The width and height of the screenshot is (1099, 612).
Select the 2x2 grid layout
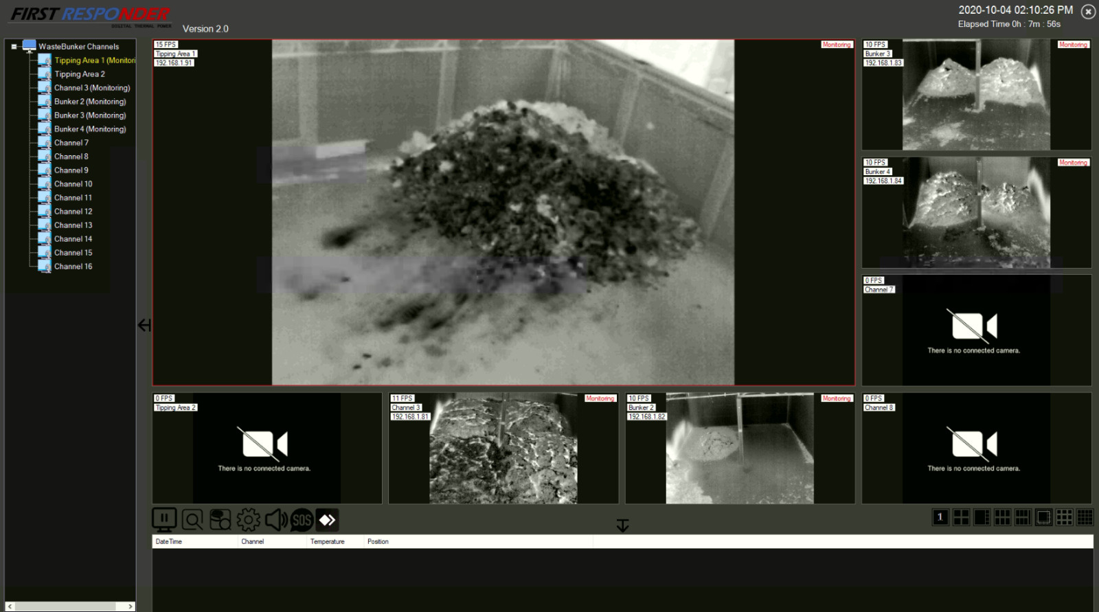click(x=961, y=517)
